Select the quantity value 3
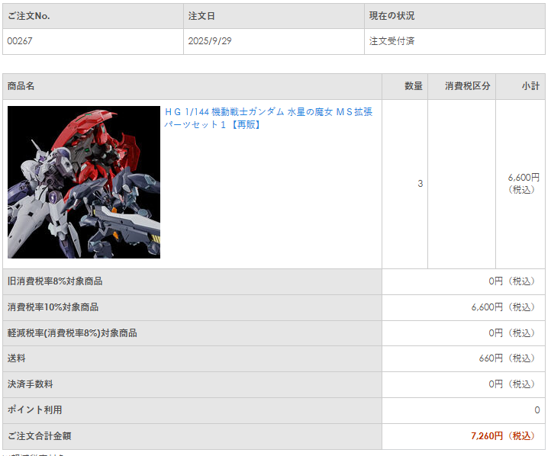 (420, 184)
